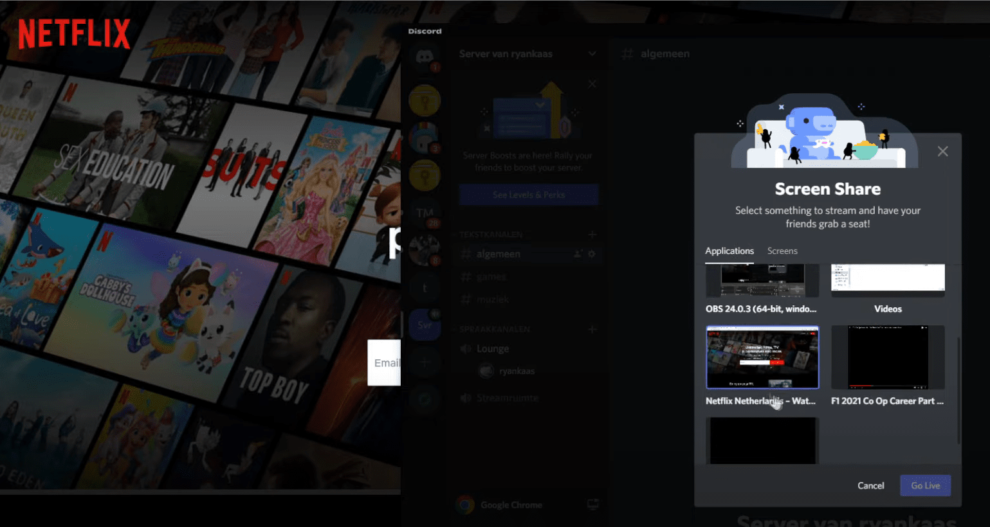Screen dimensions: 990x527
Task: Click the screen share icon beside Google Chrome
Action: (x=592, y=505)
